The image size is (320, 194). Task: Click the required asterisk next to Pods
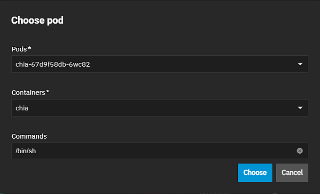[x=33, y=49]
